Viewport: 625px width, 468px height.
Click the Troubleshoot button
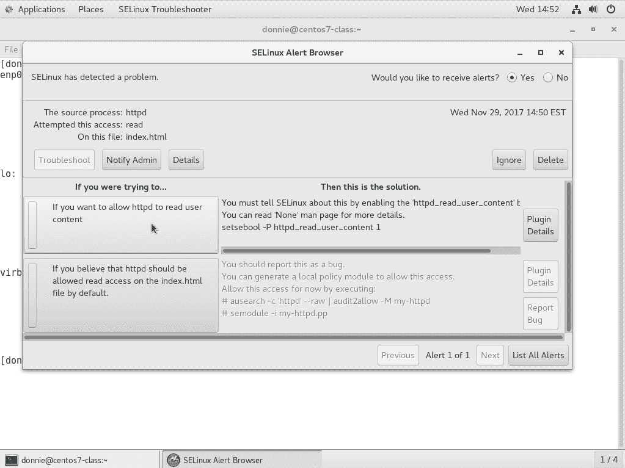click(64, 160)
